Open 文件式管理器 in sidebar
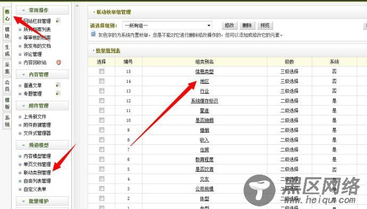The height and width of the screenshot is (209, 367). pyautogui.click(x=37, y=133)
